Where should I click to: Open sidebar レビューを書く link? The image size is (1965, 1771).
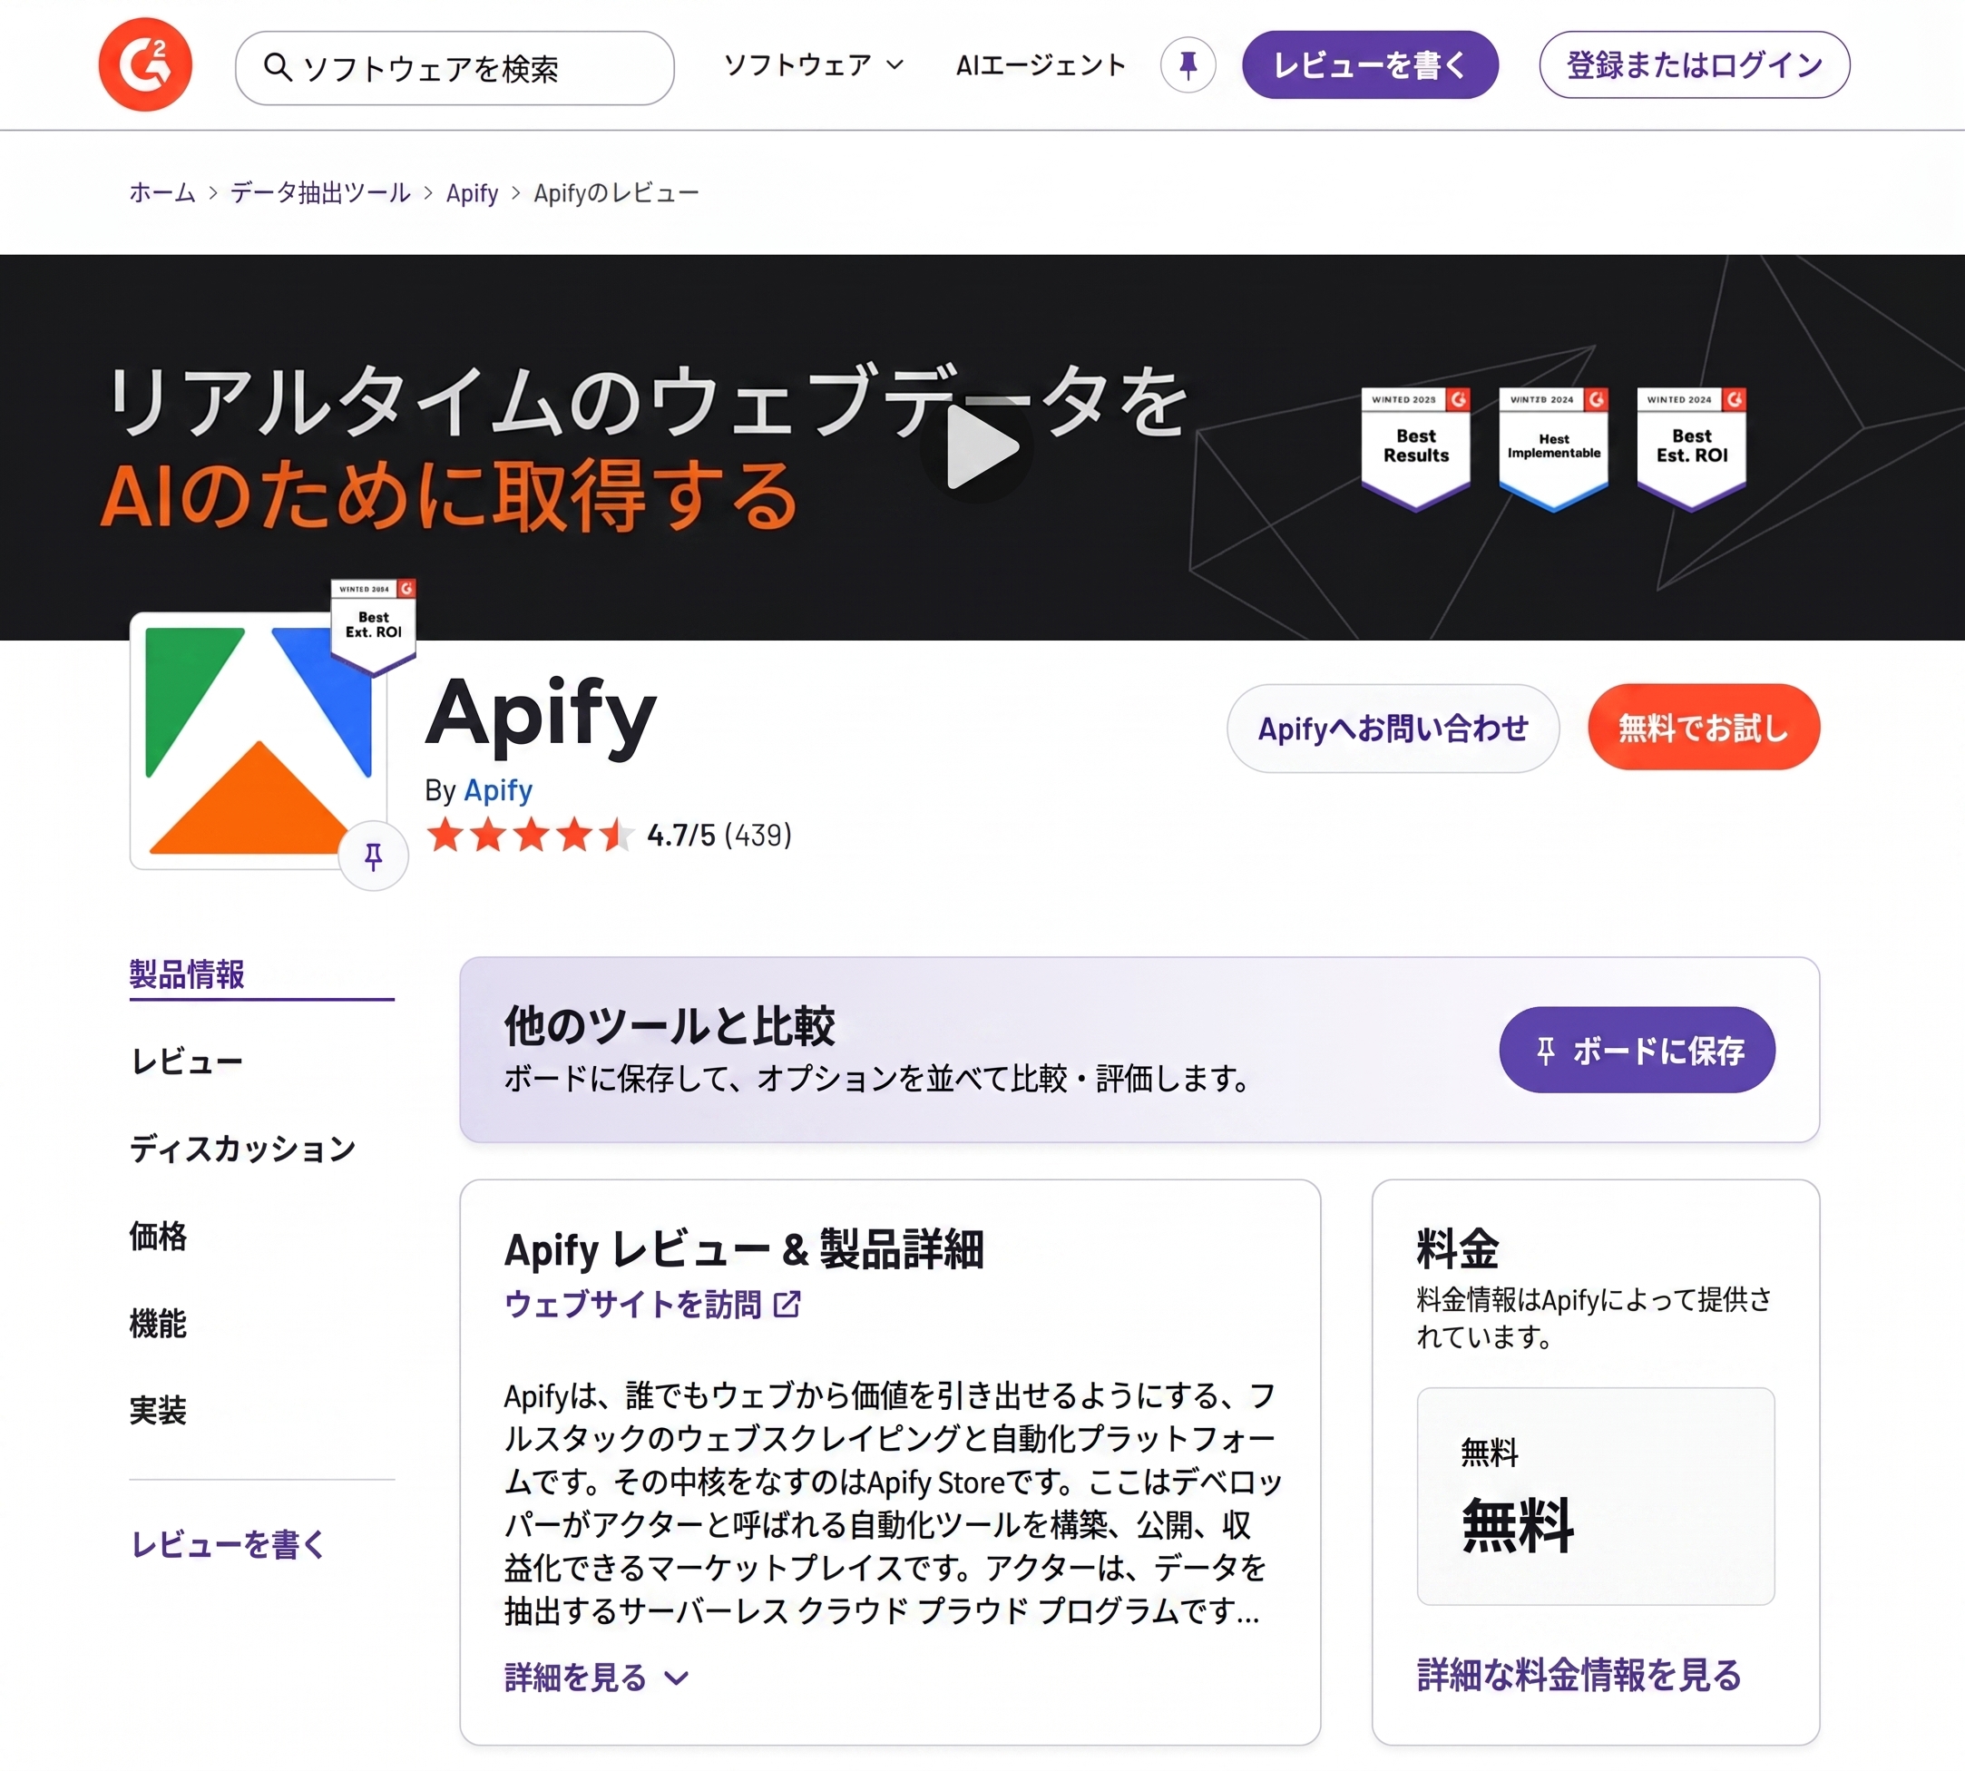(228, 1544)
